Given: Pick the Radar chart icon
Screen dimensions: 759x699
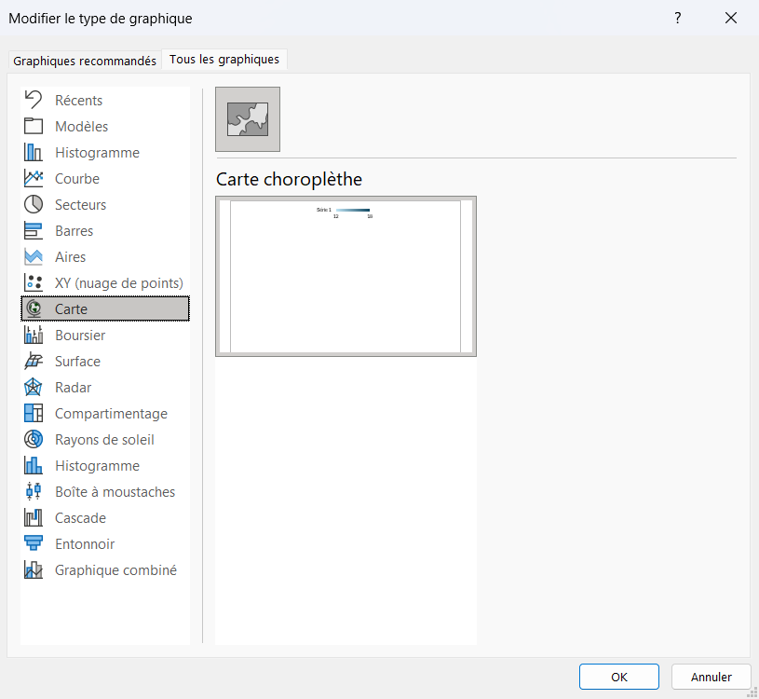Looking at the screenshot, I should click(34, 387).
